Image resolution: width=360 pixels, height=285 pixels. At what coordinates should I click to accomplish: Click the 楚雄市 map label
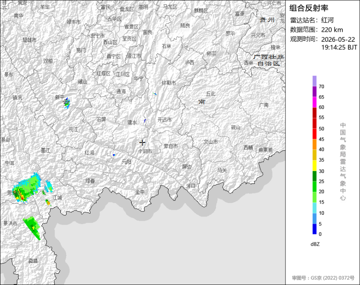coord(29,40)
